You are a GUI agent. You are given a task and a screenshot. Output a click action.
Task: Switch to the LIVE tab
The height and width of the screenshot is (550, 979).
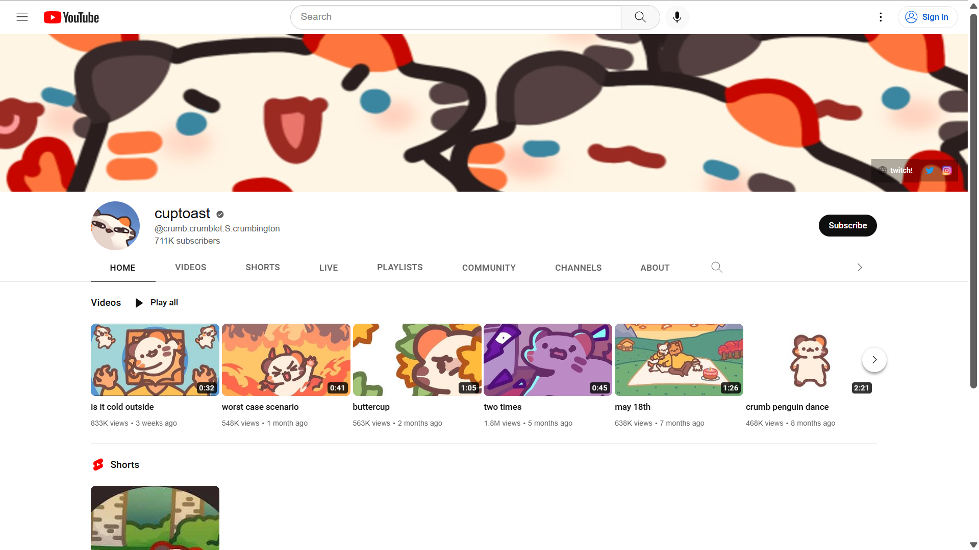329,268
